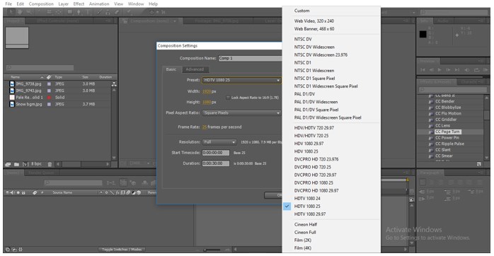The height and width of the screenshot is (256, 494).
Task: Select the Selection arrow tool
Action: pos(11,12)
